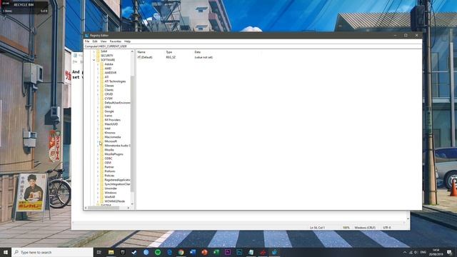Open Adobe Premiere from the taskbar

(x=228, y=252)
